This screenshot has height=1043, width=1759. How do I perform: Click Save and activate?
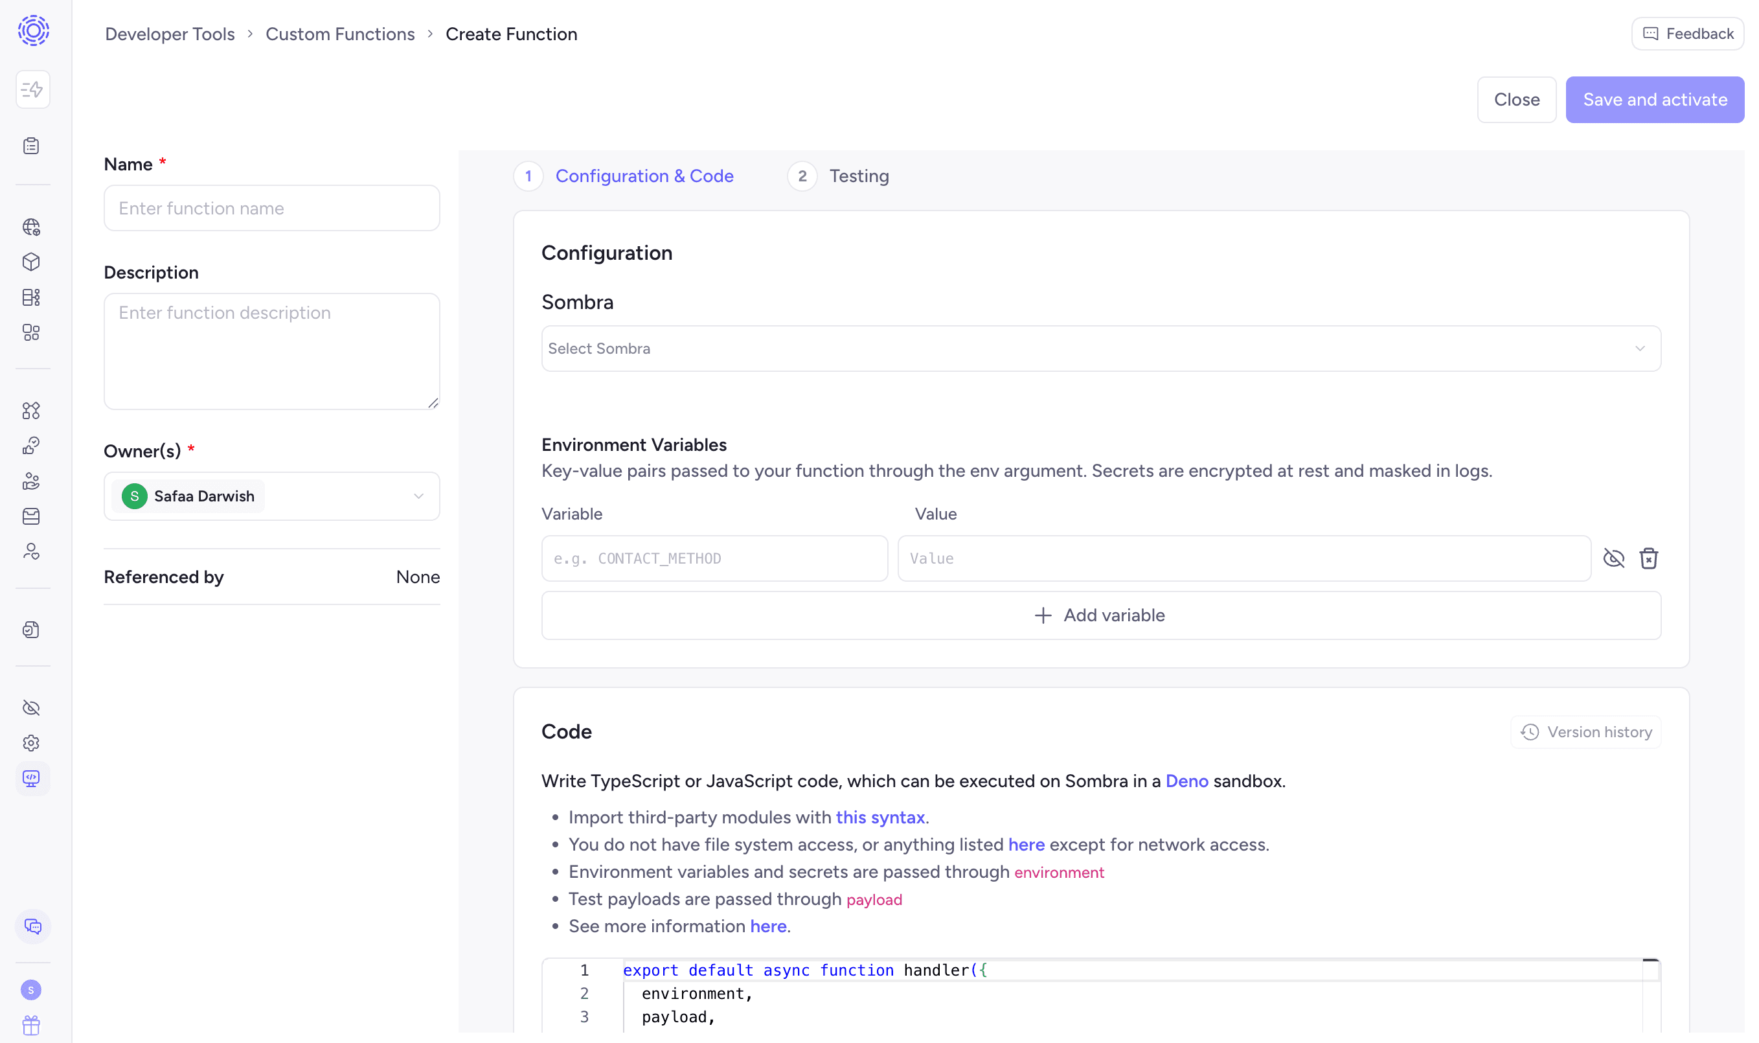point(1654,100)
